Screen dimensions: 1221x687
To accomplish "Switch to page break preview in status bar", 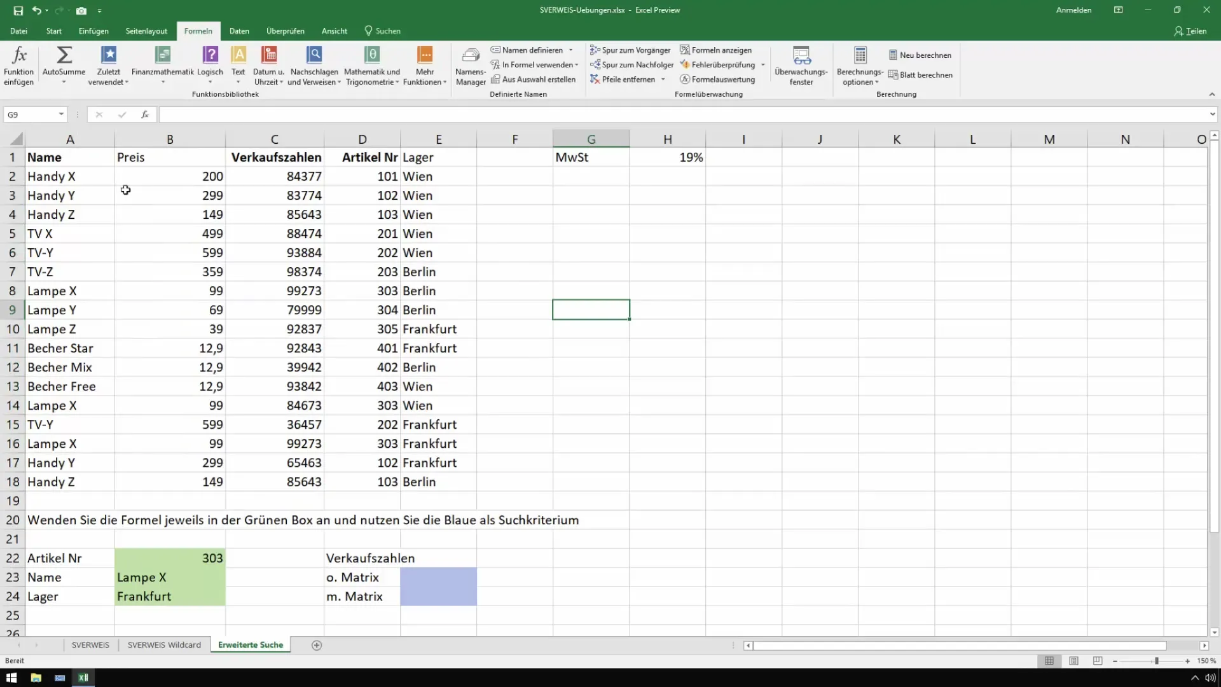I will 1098,661.
